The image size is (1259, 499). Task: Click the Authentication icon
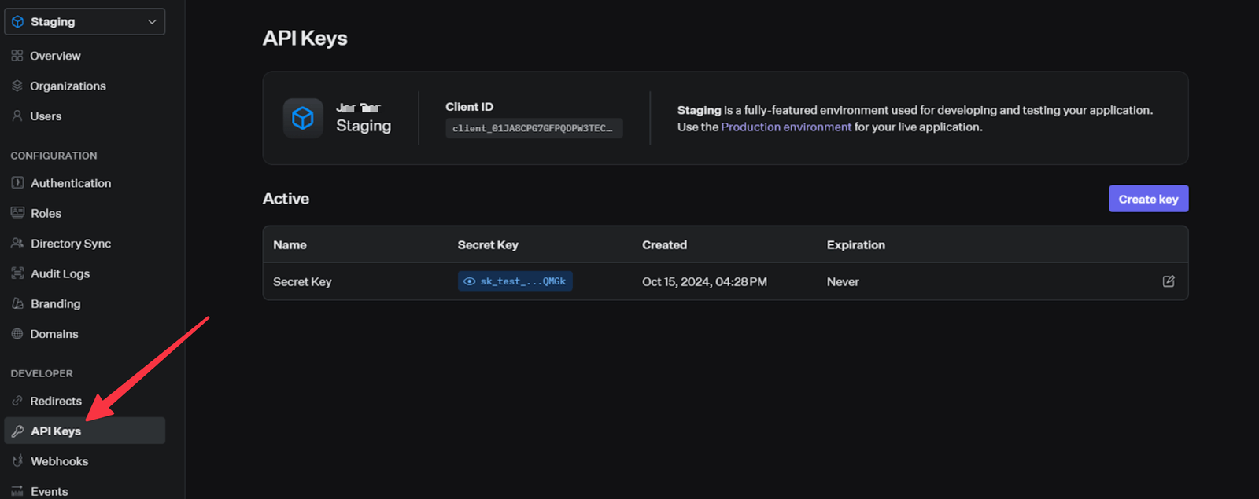pos(17,183)
